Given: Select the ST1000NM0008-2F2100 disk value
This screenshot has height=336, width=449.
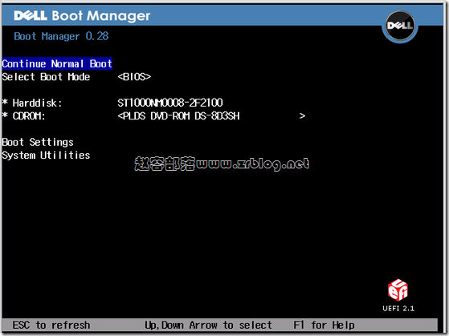Looking at the screenshot, I should [170, 103].
